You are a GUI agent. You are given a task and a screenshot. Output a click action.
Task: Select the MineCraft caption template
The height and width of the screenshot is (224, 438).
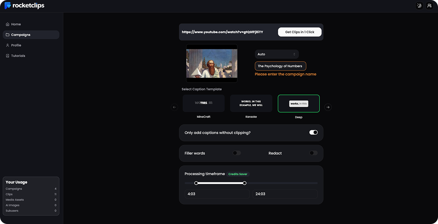203,103
